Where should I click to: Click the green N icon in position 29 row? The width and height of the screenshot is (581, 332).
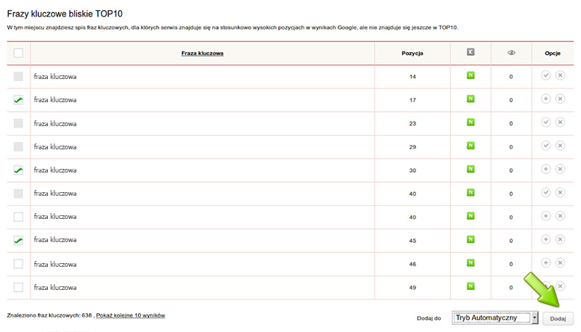471,146
